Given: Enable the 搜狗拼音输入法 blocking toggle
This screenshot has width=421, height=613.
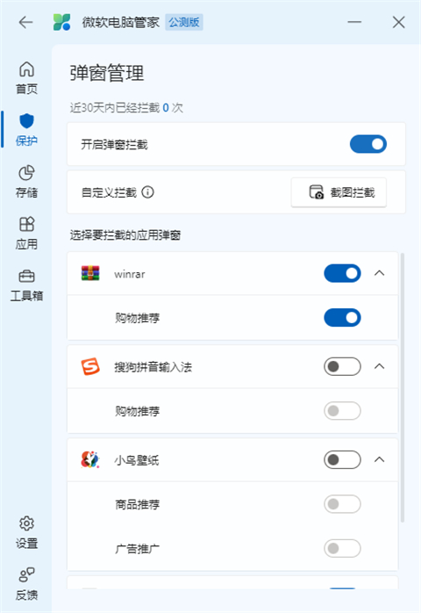Looking at the screenshot, I should pyautogui.click(x=342, y=366).
